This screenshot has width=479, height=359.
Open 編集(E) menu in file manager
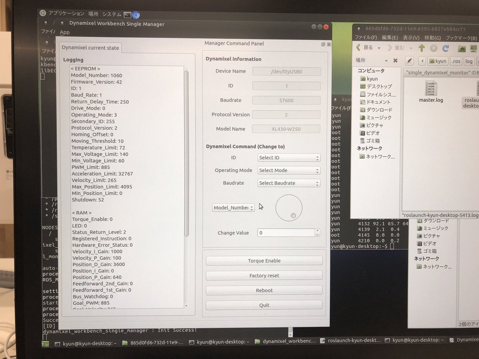(390, 37)
